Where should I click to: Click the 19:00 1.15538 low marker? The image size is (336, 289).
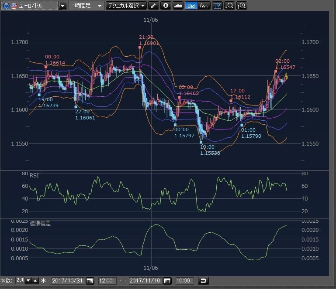tap(201, 142)
